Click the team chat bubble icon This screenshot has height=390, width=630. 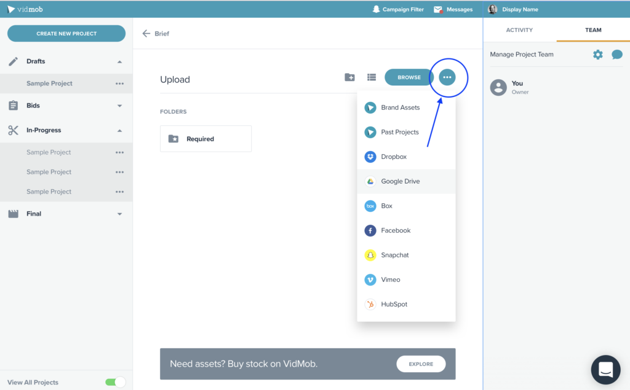click(x=616, y=55)
